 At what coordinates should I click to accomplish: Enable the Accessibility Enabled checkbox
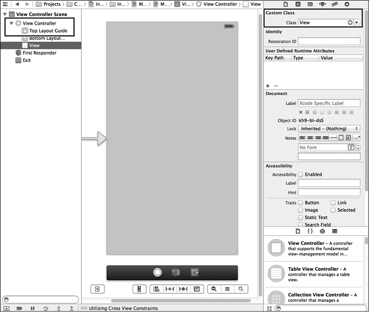click(301, 175)
